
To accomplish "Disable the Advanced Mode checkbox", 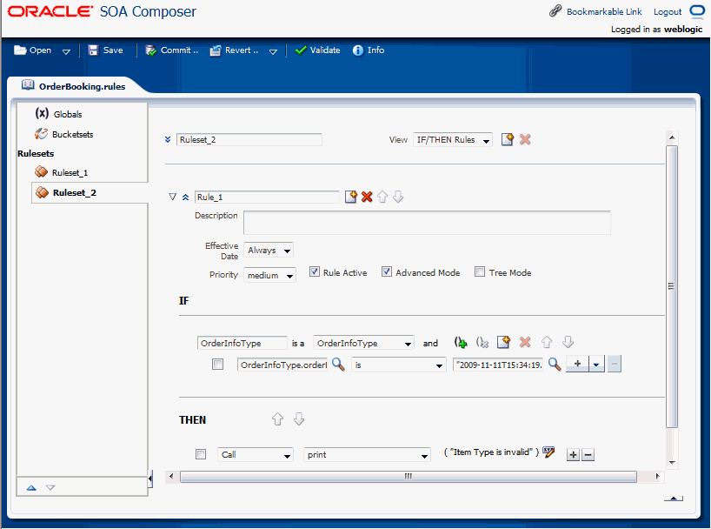I will pos(387,272).
